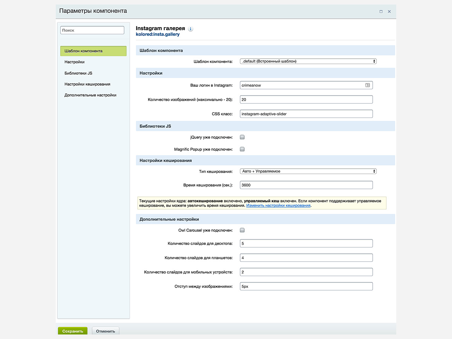Image resolution: width=452 pixels, height=339 pixels.
Task: Click the Сохранить button
Action: pos(72,331)
